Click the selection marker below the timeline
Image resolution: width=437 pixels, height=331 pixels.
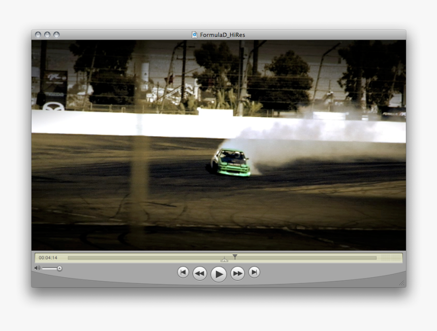pyautogui.click(x=224, y=260)
